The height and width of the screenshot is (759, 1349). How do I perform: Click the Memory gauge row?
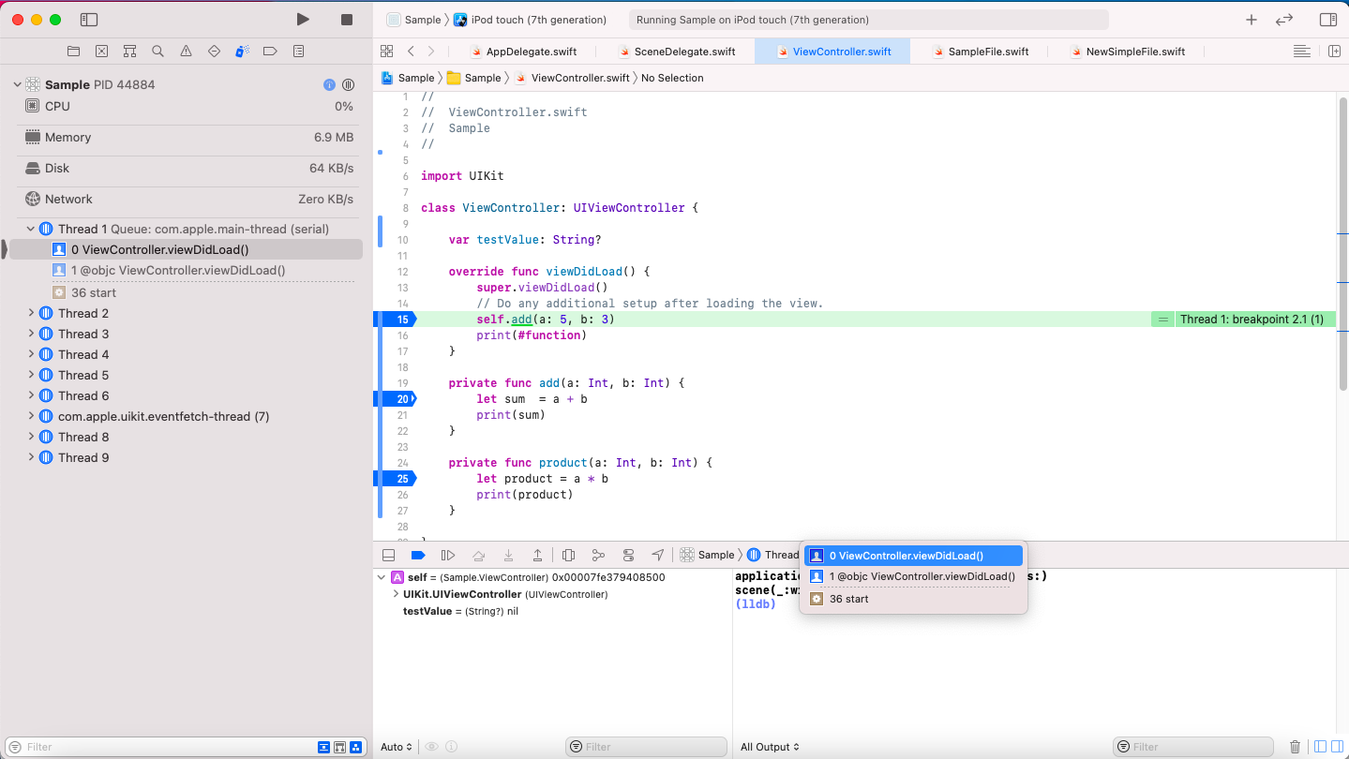pos(186,138)
